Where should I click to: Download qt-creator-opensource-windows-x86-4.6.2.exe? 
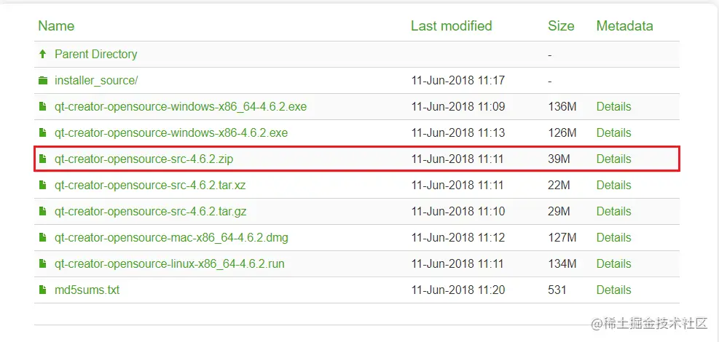click(171, 132)
